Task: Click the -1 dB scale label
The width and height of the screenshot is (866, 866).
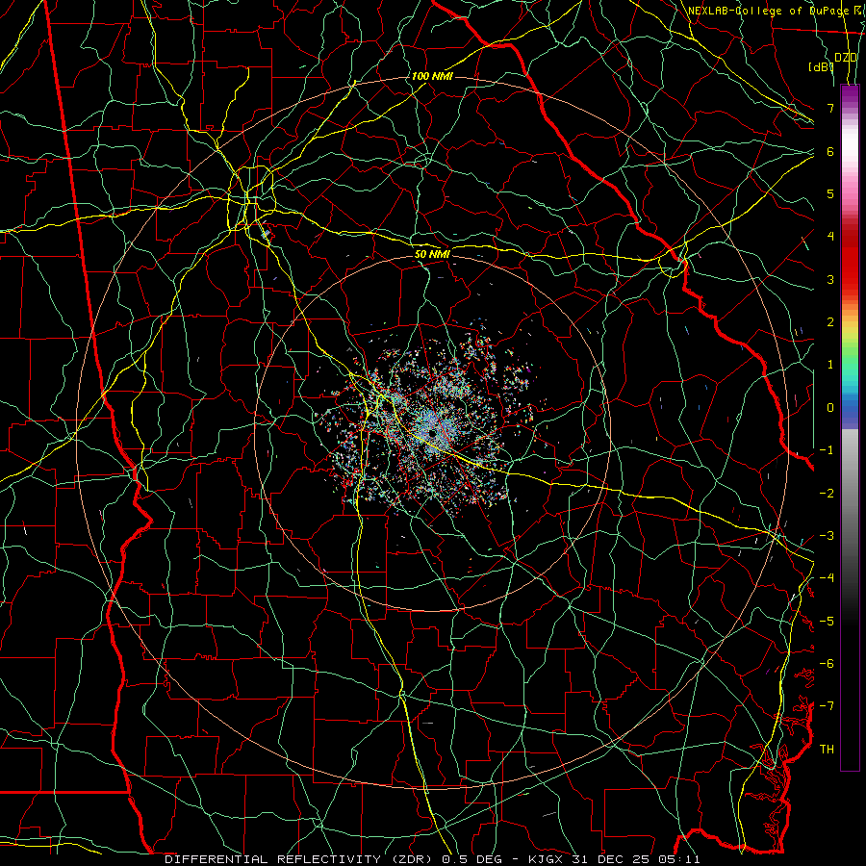Action: (x=827, y=450)
